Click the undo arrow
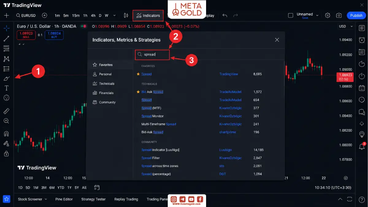The image size is (368, 207). point(225,15)
